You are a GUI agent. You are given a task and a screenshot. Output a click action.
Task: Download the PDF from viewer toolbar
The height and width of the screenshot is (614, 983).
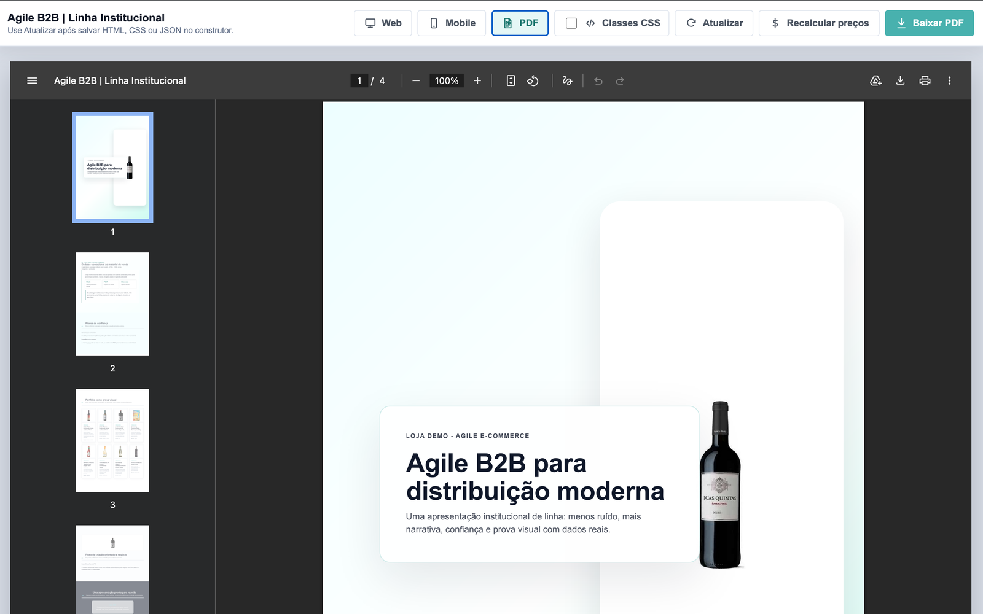coord(900,80)
